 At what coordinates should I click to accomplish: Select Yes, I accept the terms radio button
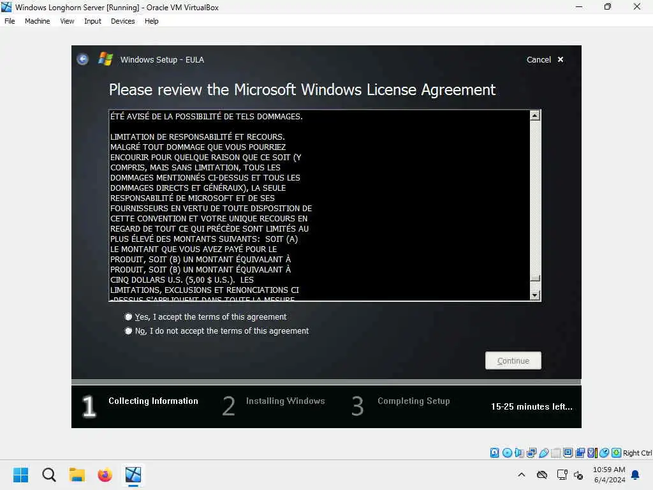[128, 317]
